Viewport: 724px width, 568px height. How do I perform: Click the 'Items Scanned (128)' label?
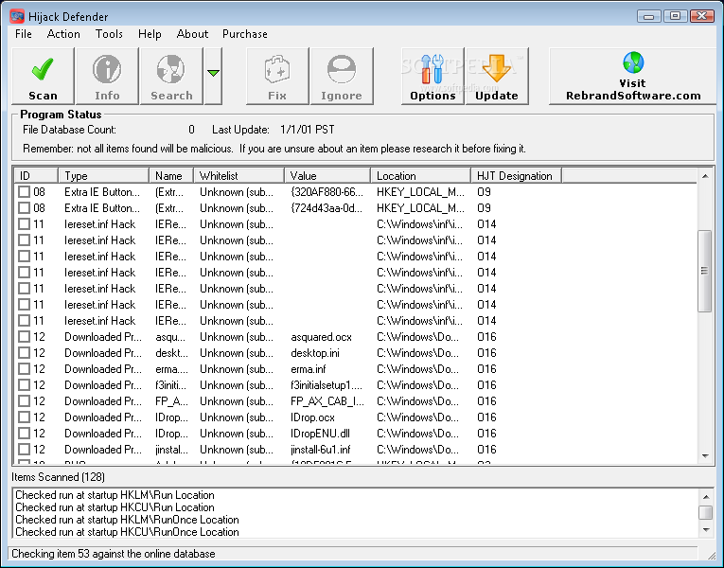(58, 477)
